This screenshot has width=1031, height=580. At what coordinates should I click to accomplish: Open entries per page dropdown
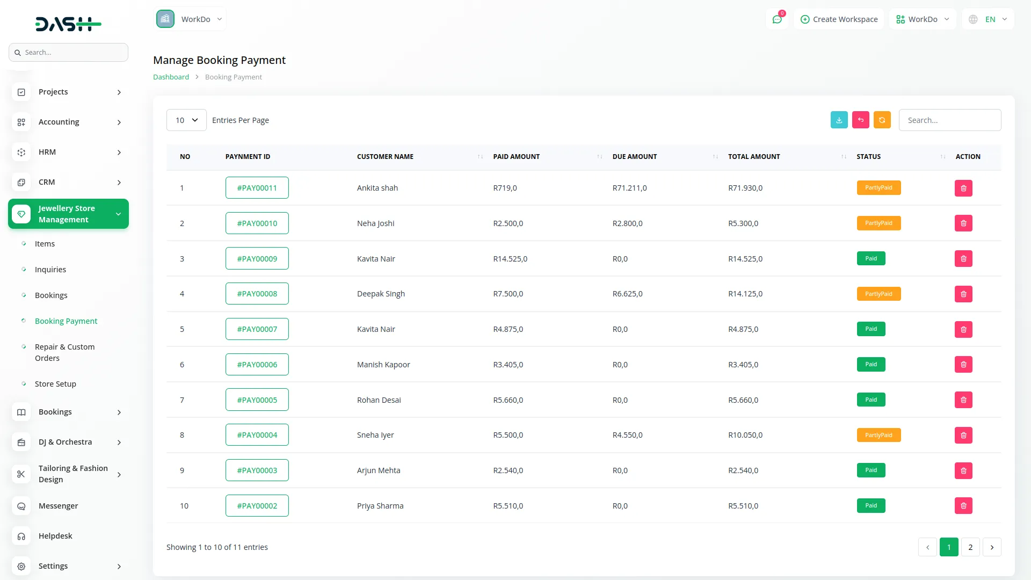pyautogui.click(x=186, y=120)
